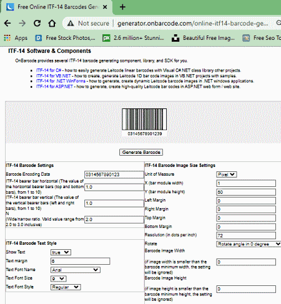Focus the Resolution dots per inch field
The width and height of the screenshot is (281, 304).
[x=246, y=235]
